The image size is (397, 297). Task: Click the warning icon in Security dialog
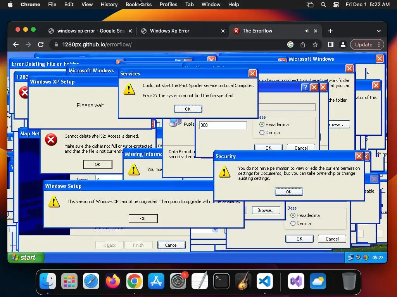[x=224, y=172]
